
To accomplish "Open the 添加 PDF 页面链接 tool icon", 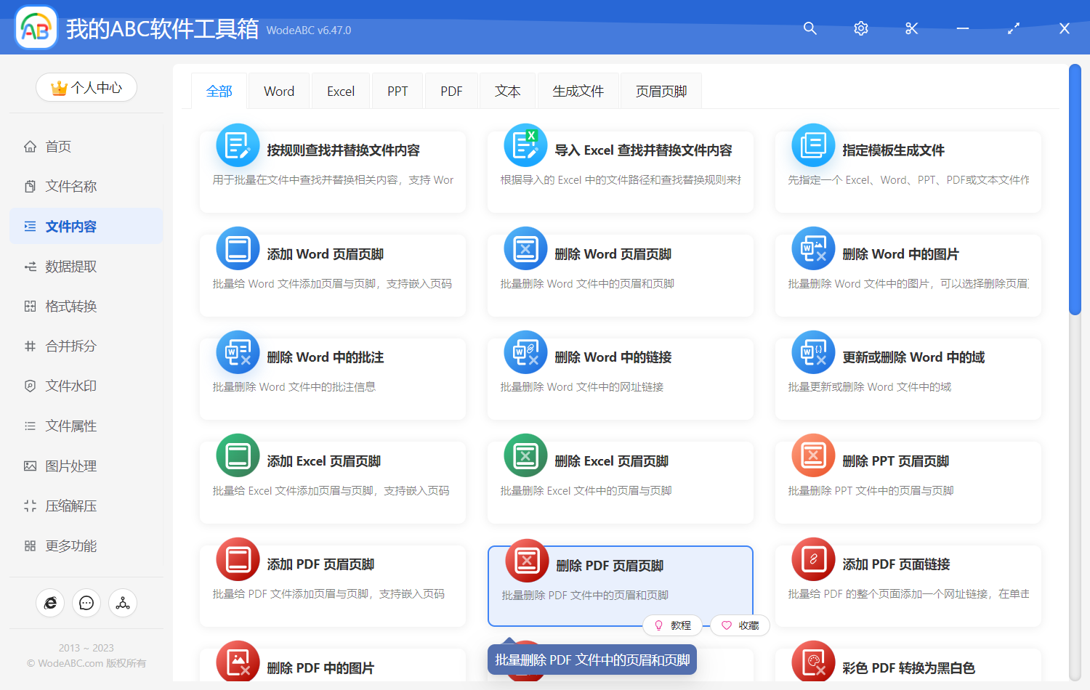I will coord(813,559).
